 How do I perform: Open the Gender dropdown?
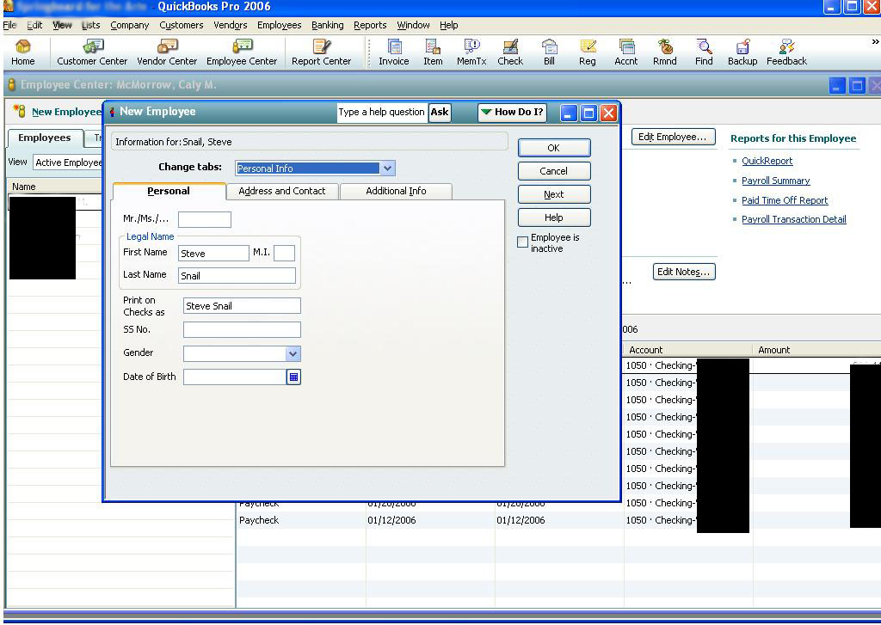(293, 354)
